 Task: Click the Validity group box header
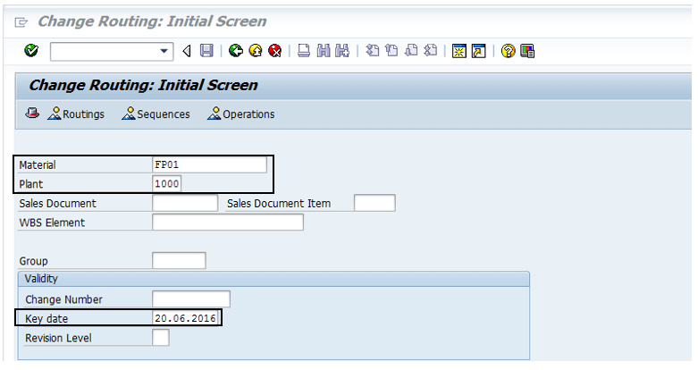[x=273, y=279]
